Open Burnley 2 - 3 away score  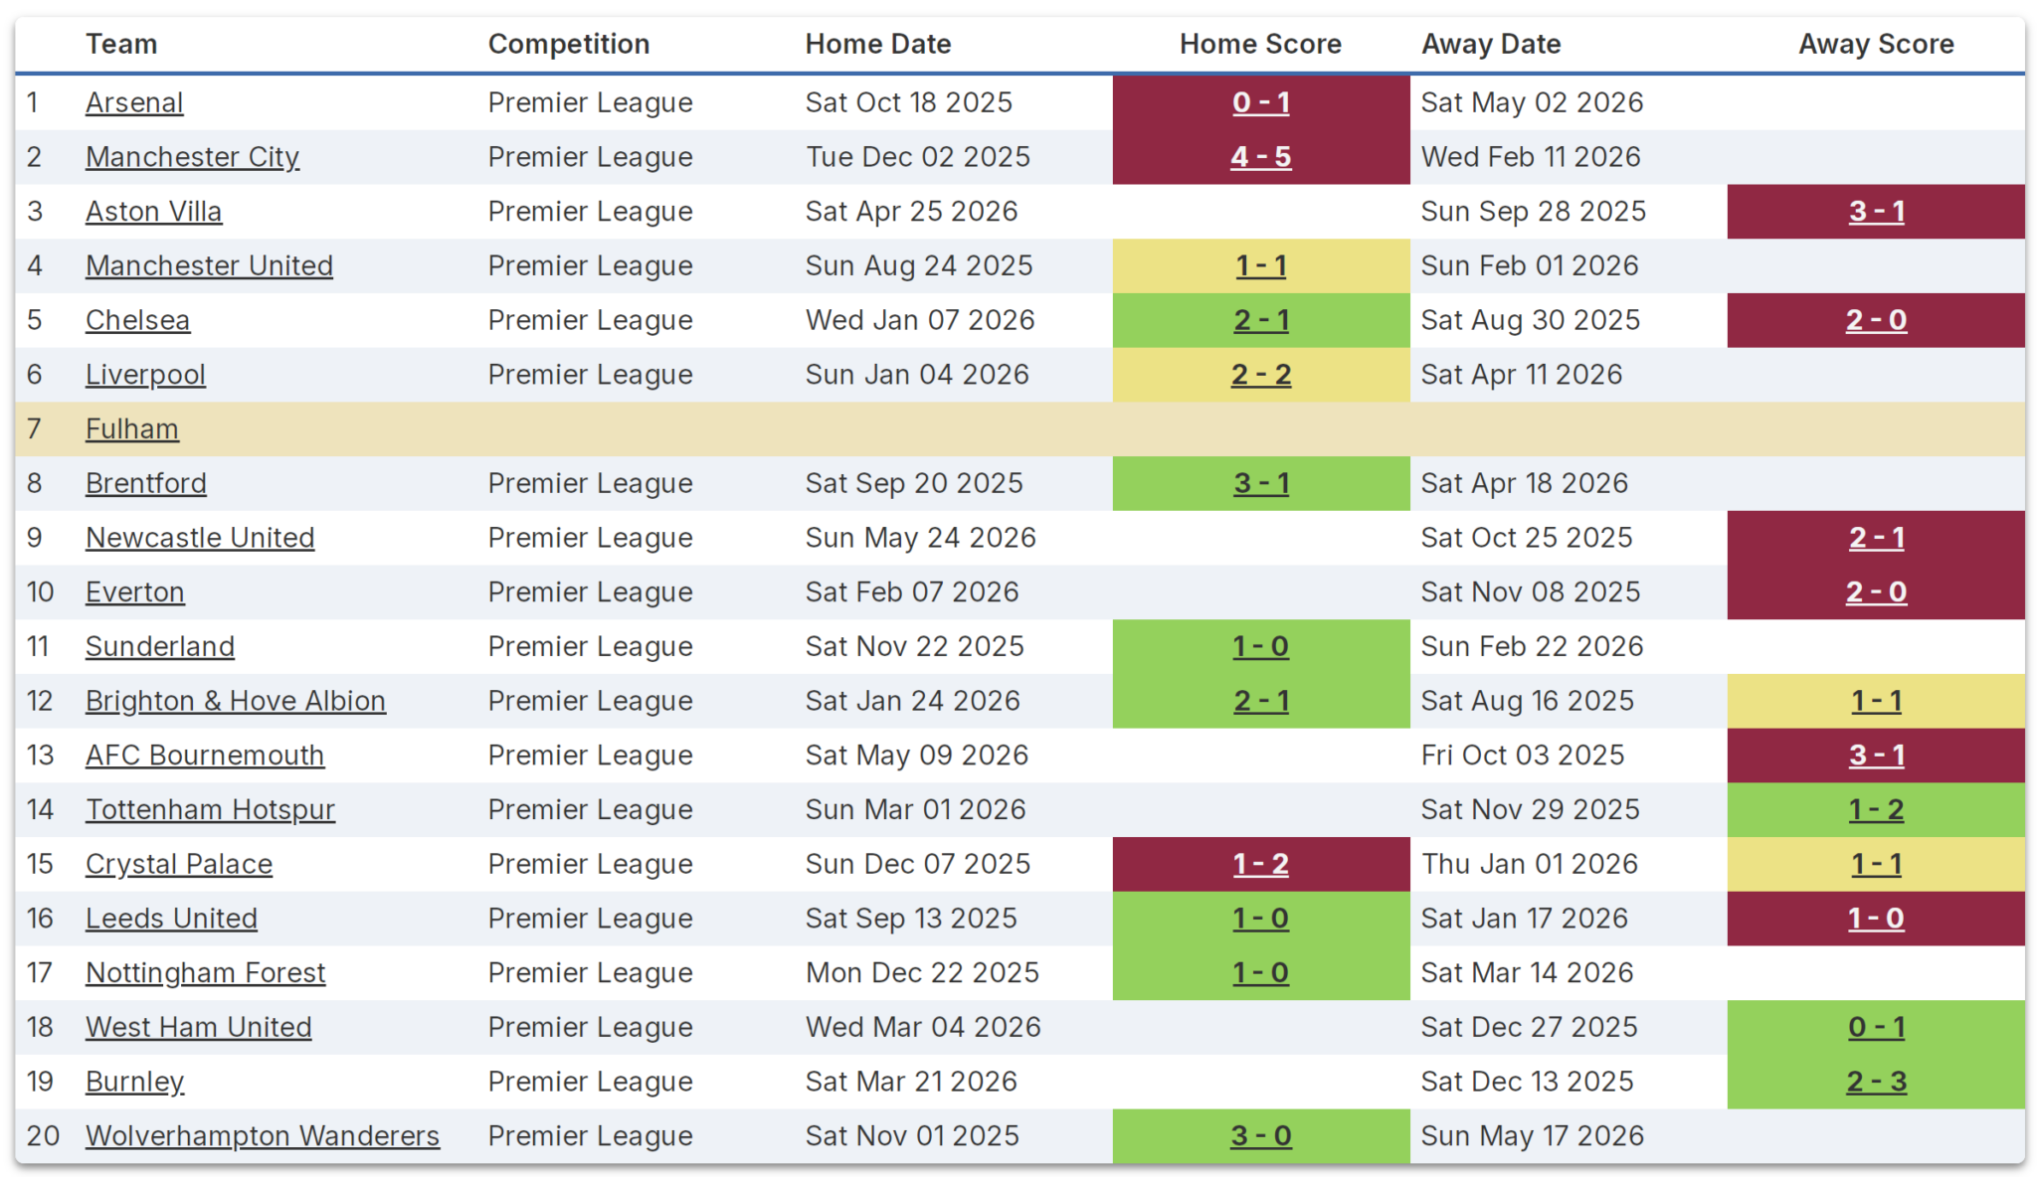point(1876,1082)
